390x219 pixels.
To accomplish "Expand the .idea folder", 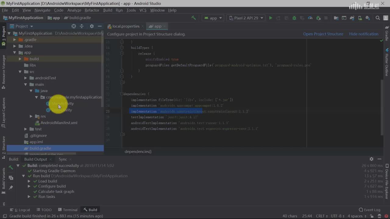I will [15, 46].
